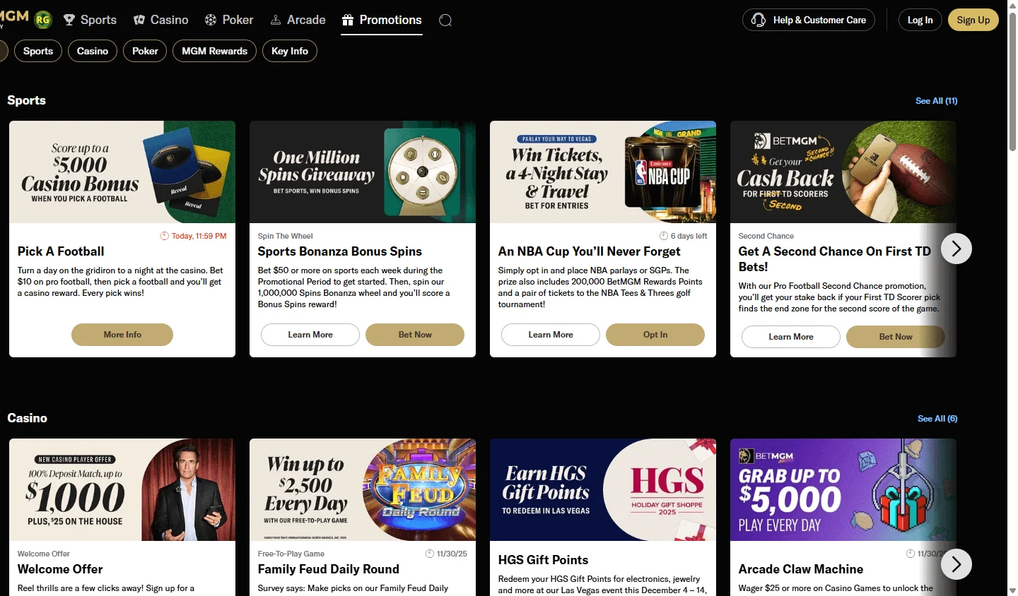Click the gift icon beside Promotions
This screenshot has width=1018, height=596.
(348, 20)
